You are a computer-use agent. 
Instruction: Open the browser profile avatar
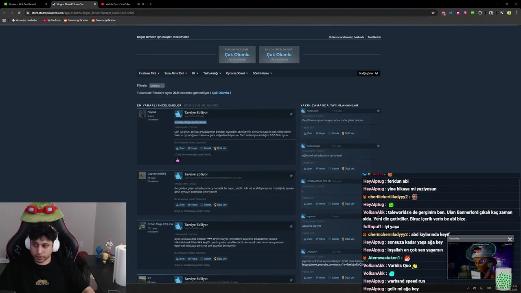(x=509, y=13)
